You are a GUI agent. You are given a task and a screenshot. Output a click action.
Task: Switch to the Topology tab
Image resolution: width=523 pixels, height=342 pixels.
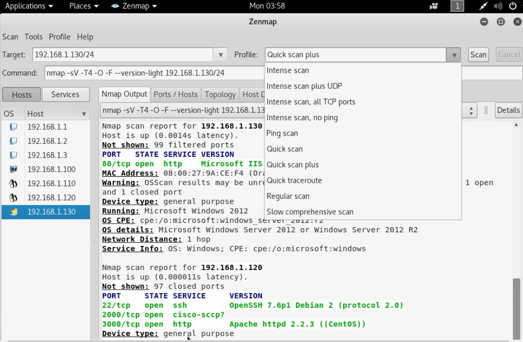point(220,94)
